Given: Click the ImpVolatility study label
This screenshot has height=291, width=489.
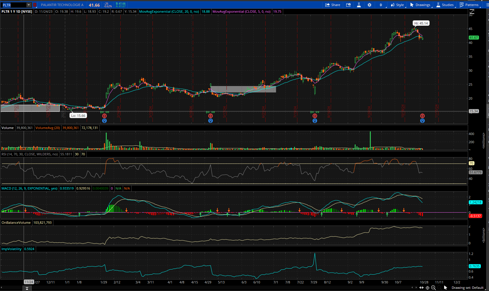Looking at the screenshot, I should pyautogui.click(x=12, y=249).
